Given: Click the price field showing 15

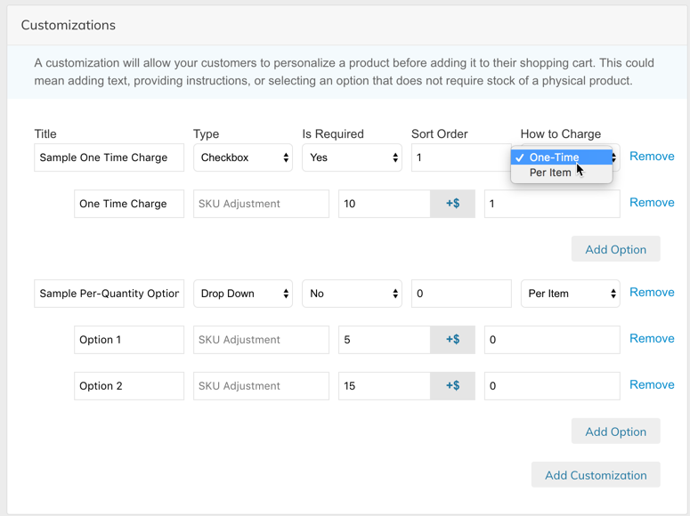Looking at the screenshot, I should pos(384,386).
